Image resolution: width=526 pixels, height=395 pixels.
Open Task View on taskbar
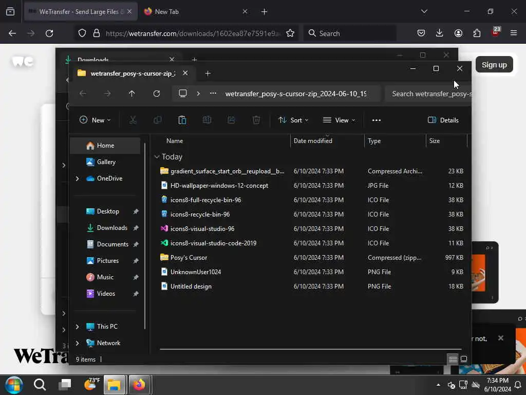pyautogui.click(x=65, y=385)
